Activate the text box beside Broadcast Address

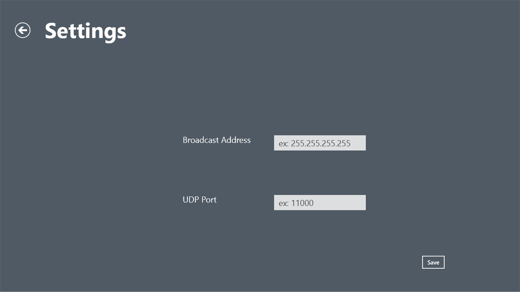(x=320, y=143)
